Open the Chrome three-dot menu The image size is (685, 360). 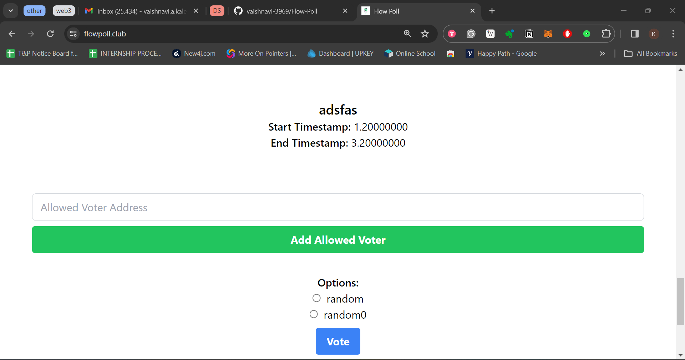click(673, 34)
